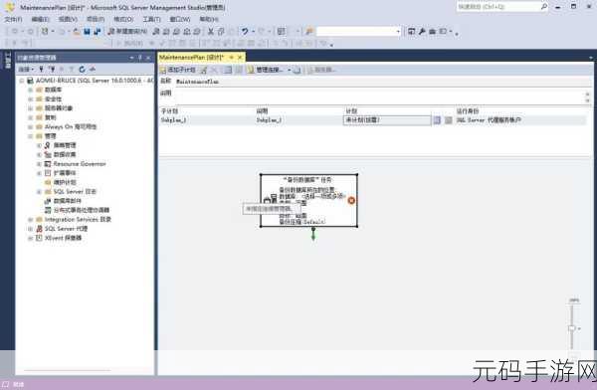Click the green arrow connector below backup task
Viewport: 597px width, 390px height.
point(313,234)
